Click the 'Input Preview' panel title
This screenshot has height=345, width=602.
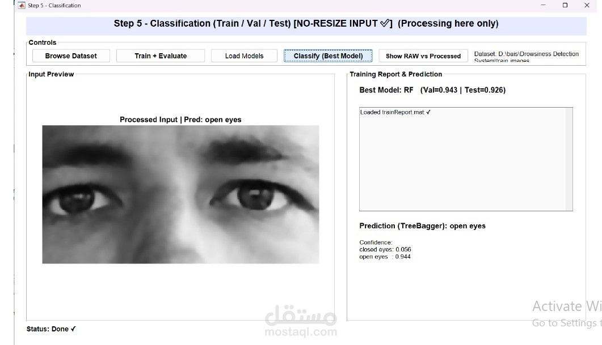51,74
